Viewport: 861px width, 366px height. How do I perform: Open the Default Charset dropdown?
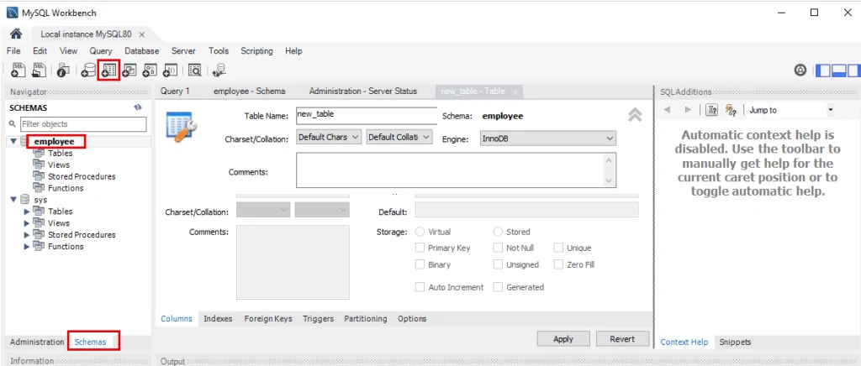[329, 137]
